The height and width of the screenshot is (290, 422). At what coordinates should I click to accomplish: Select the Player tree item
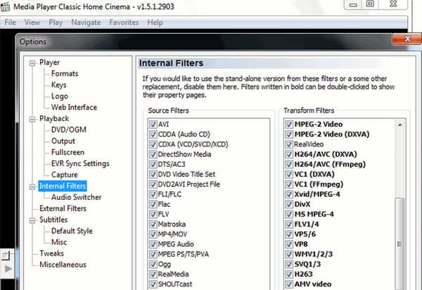click(x=49, y=63)
